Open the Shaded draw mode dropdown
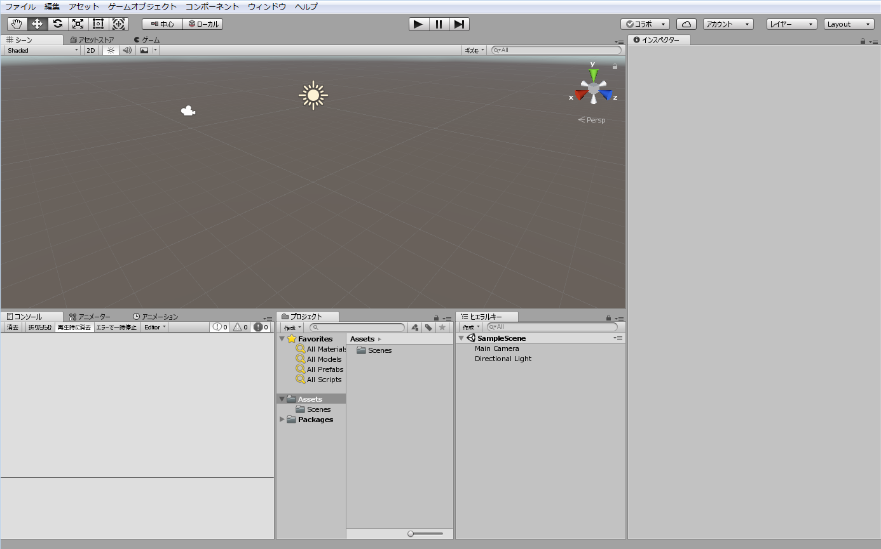The width and height of the screenshot is (881, 549). tap(43, 50)
